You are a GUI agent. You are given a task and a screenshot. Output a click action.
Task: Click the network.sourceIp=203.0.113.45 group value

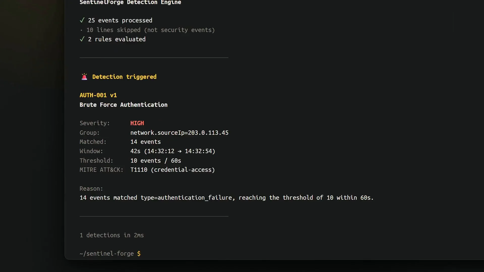coord(179,133)
